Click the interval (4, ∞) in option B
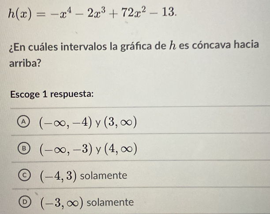 tap(121, 149)
